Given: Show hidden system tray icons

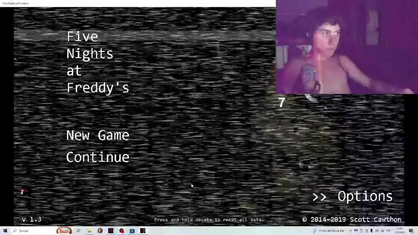Looking at the screenshot, I should click(351, 231).
